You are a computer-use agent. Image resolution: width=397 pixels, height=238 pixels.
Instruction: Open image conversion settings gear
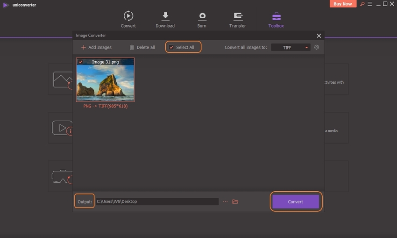click(x=317, y=47)
